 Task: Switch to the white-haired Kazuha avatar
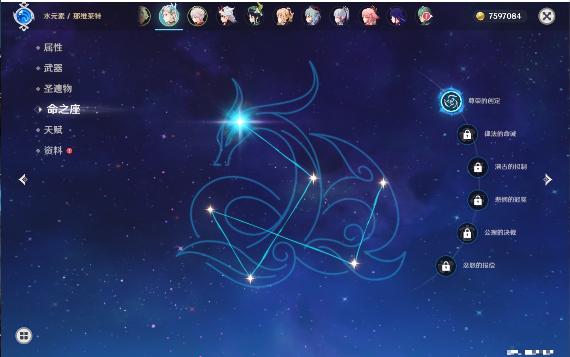(x=197, y=16)
